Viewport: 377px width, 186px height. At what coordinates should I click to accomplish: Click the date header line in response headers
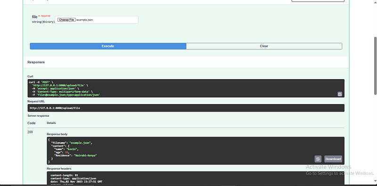pyautogui.click(x=76, y=181)
